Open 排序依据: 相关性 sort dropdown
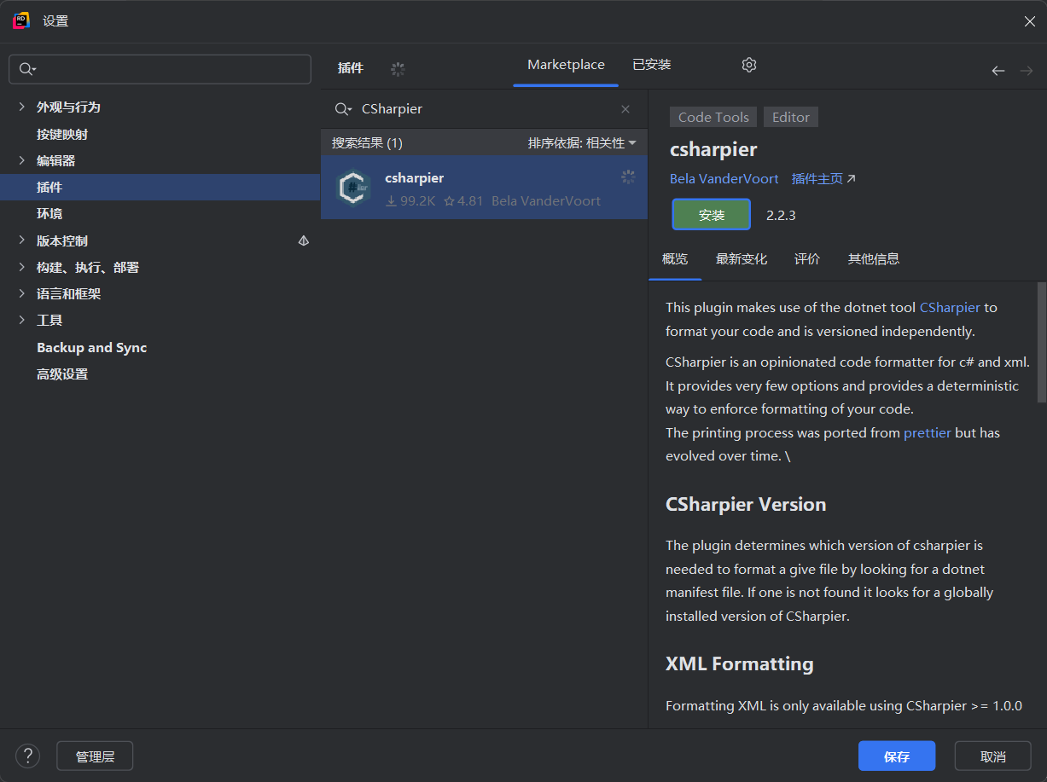1047x782 pixels. (582, 142)
